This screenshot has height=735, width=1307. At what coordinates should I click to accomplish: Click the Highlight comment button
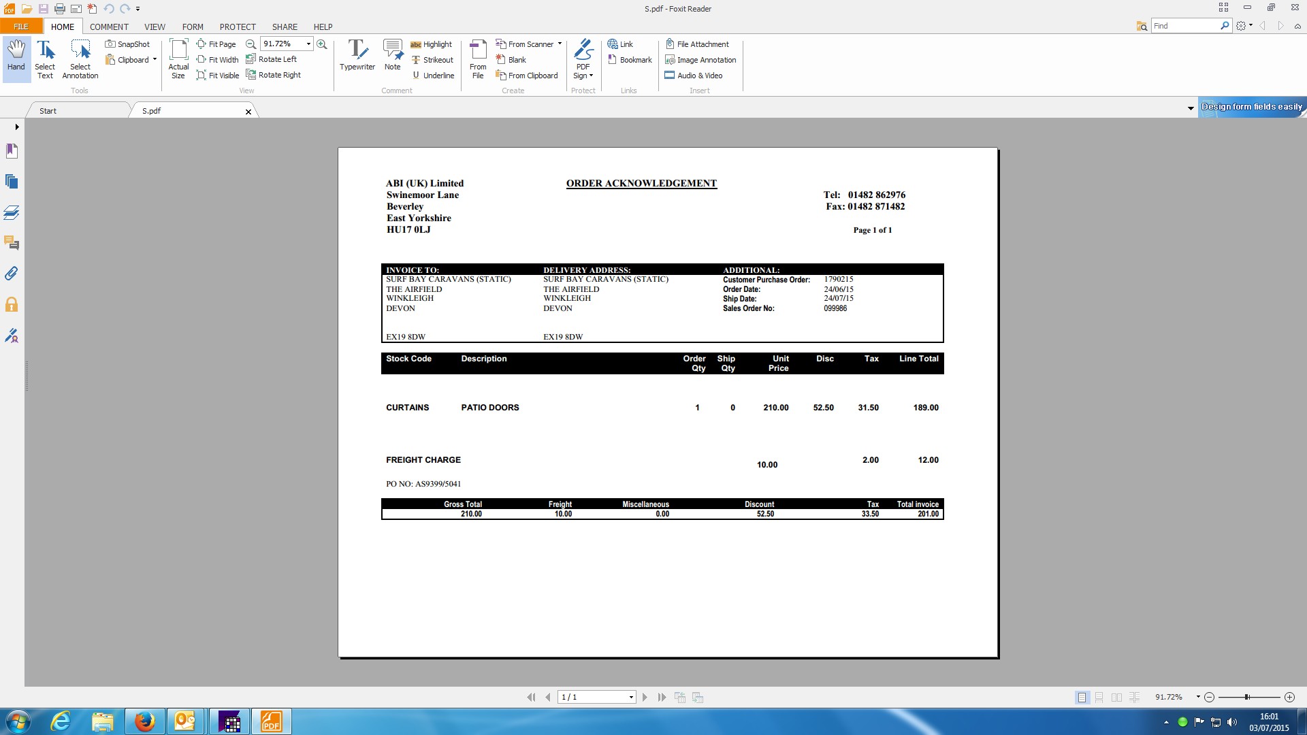[x=431, y=44]
